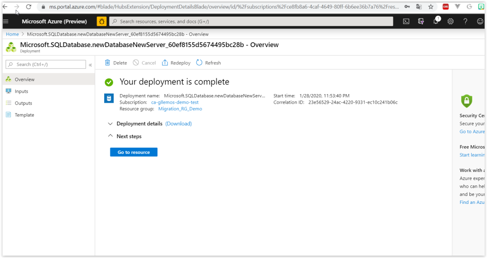Click Cancel in the toolbar
The width and height of the screenshot is (487, 258).
[145, 63]
